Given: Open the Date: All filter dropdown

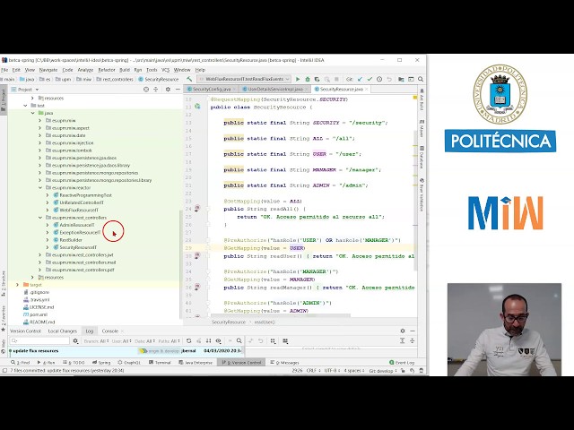Looking at the screenshot, I should pyautogui.click(x=145, y=341).
